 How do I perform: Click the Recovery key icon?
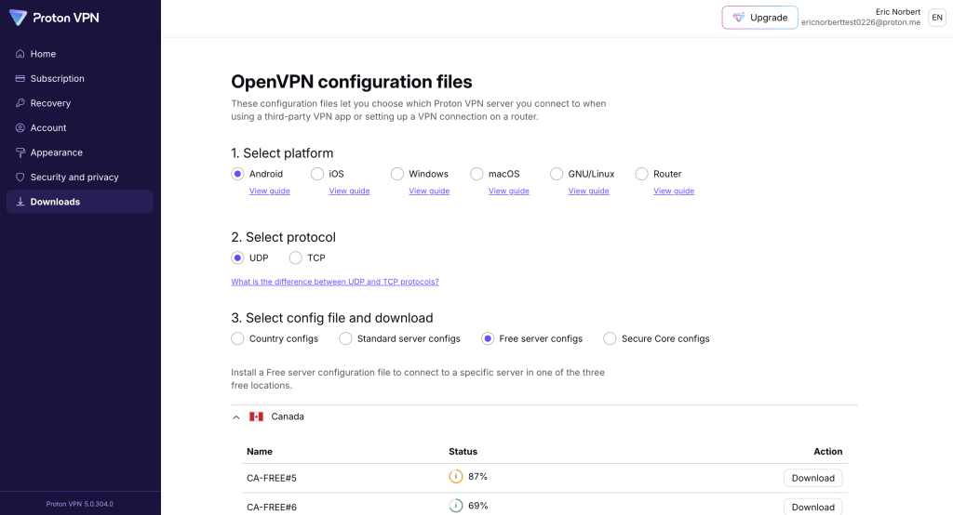20,103
